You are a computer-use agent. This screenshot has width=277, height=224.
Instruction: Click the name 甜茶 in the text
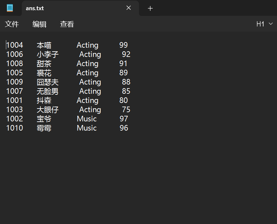coord(44,63)
